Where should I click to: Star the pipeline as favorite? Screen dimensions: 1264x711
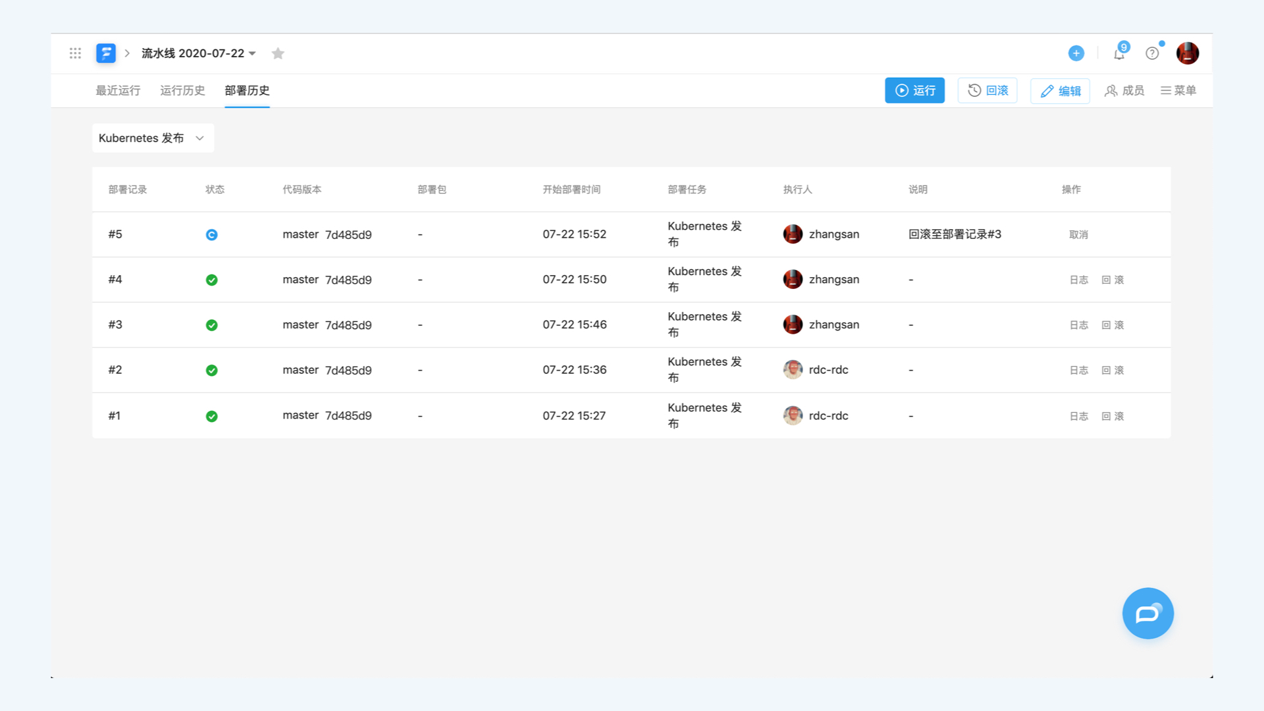[x=278, y=53]
